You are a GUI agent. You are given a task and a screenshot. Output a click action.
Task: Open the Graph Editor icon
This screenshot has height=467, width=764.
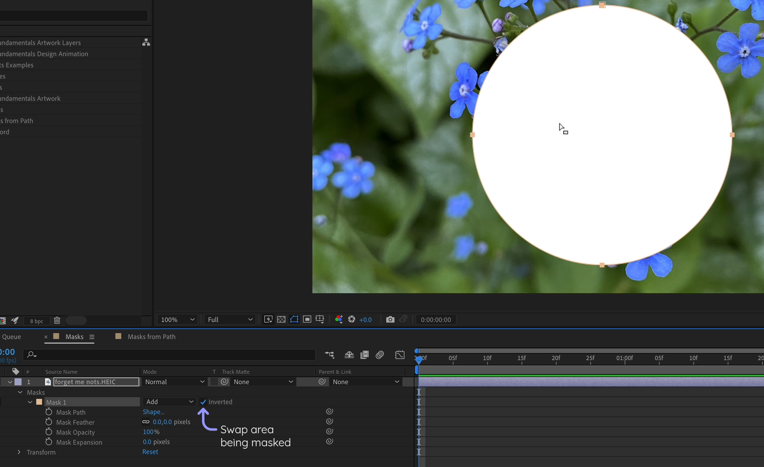400,355
